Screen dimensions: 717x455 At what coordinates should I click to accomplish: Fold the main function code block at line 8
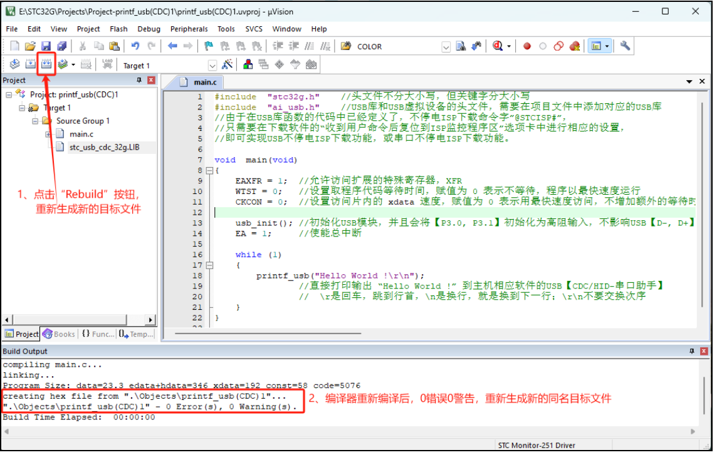(x=211, y=171)
